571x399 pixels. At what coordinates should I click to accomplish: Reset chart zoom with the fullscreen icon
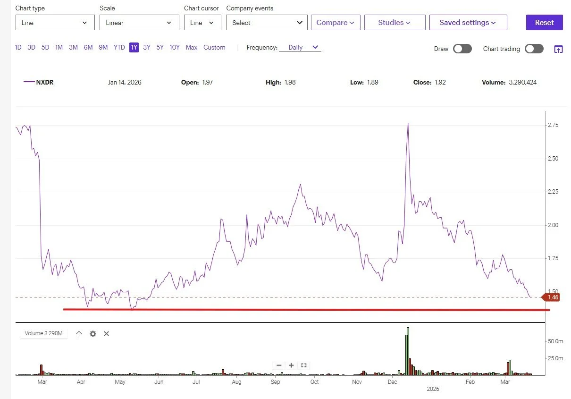pos(303,365)
